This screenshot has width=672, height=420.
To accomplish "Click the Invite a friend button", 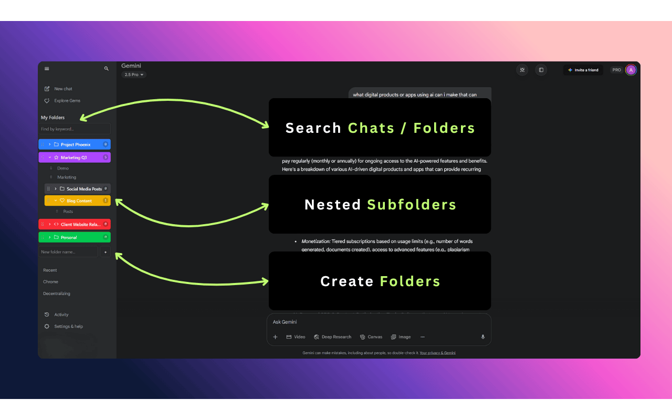I will click(583, 69).
